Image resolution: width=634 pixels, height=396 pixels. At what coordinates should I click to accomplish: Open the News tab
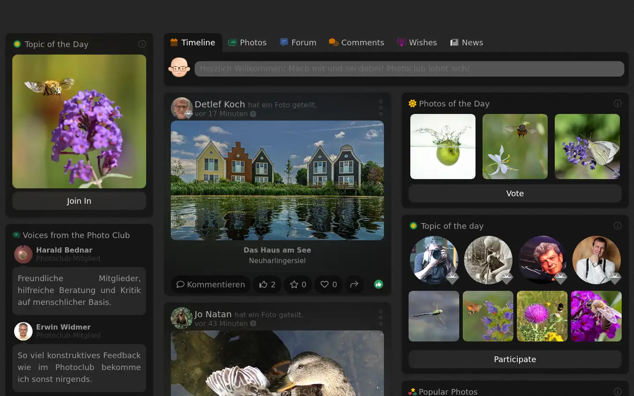pos(467,43)
